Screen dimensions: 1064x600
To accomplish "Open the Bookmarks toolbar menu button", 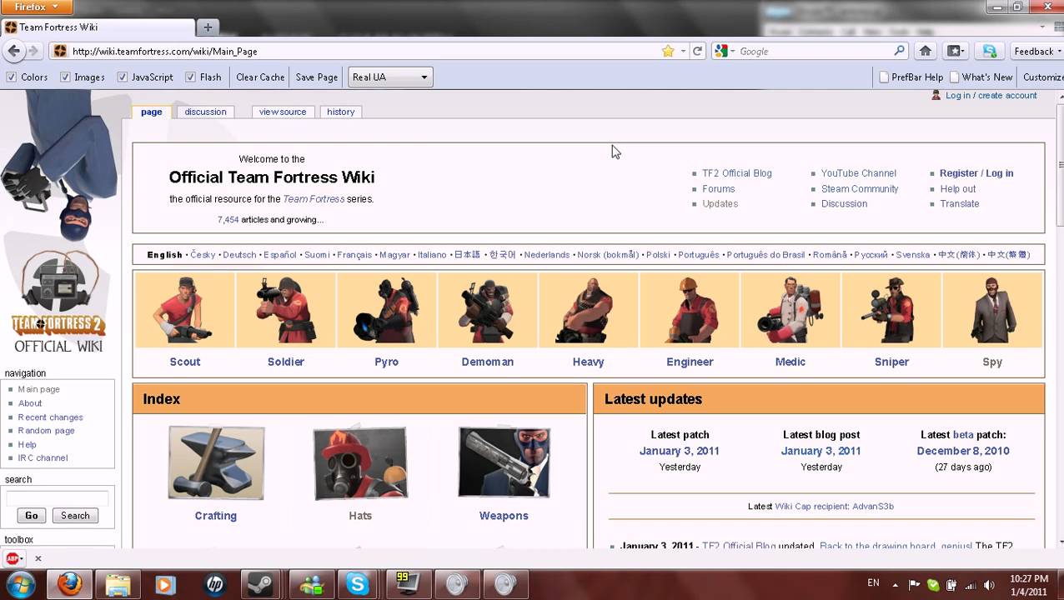I will point(956,51).
